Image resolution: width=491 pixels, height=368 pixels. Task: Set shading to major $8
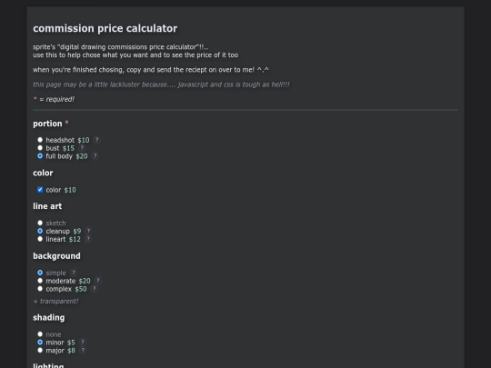[x=40, y=350]
